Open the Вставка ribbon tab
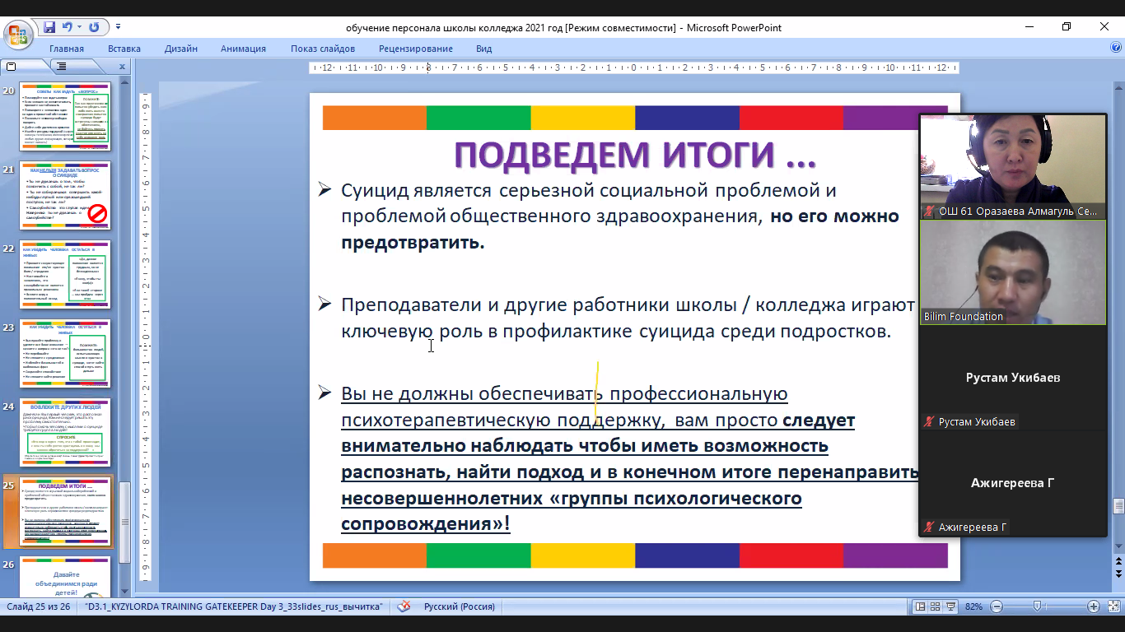The height and width of the screenshot is (632, 1125). point(124,49)
